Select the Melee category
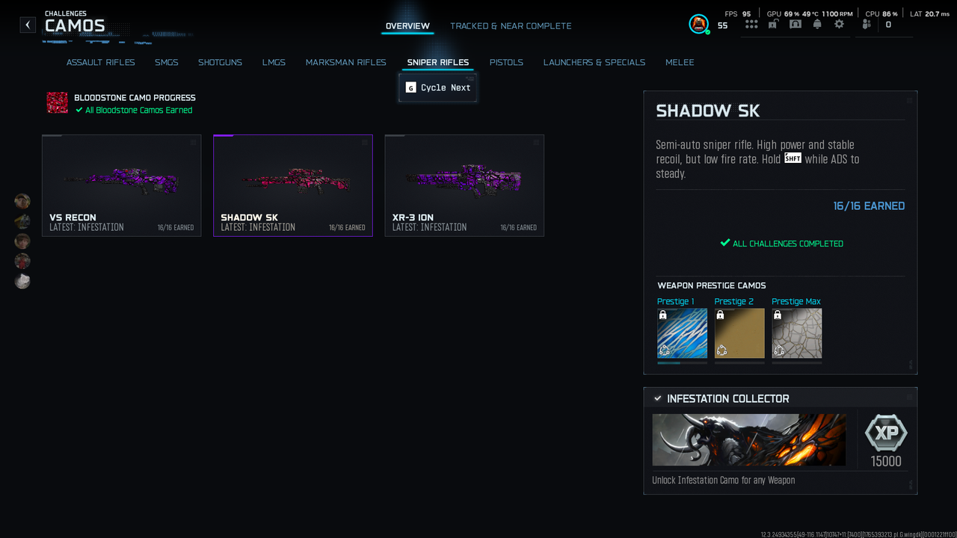The height and width of the screenshot is (538, 957). coord(680,63)
